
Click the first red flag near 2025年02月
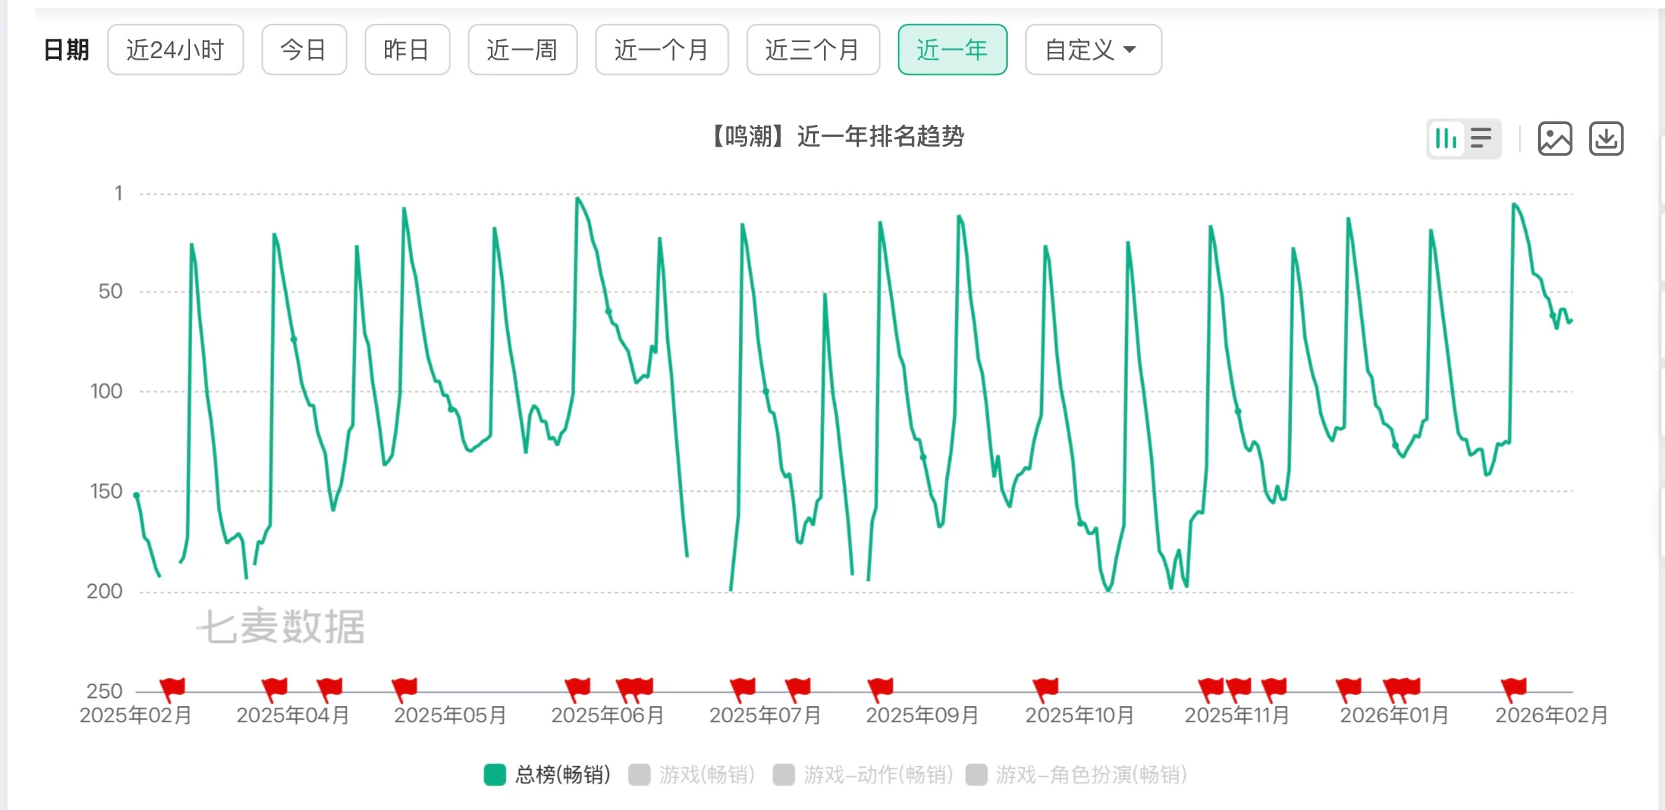(173, 687)
